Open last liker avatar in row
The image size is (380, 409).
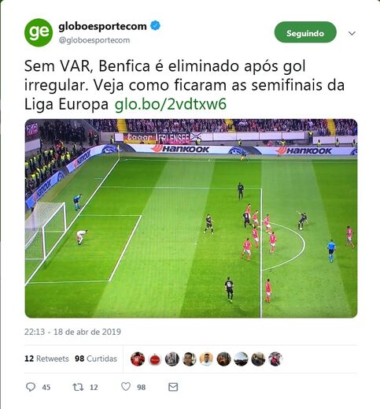pos(275,359)
